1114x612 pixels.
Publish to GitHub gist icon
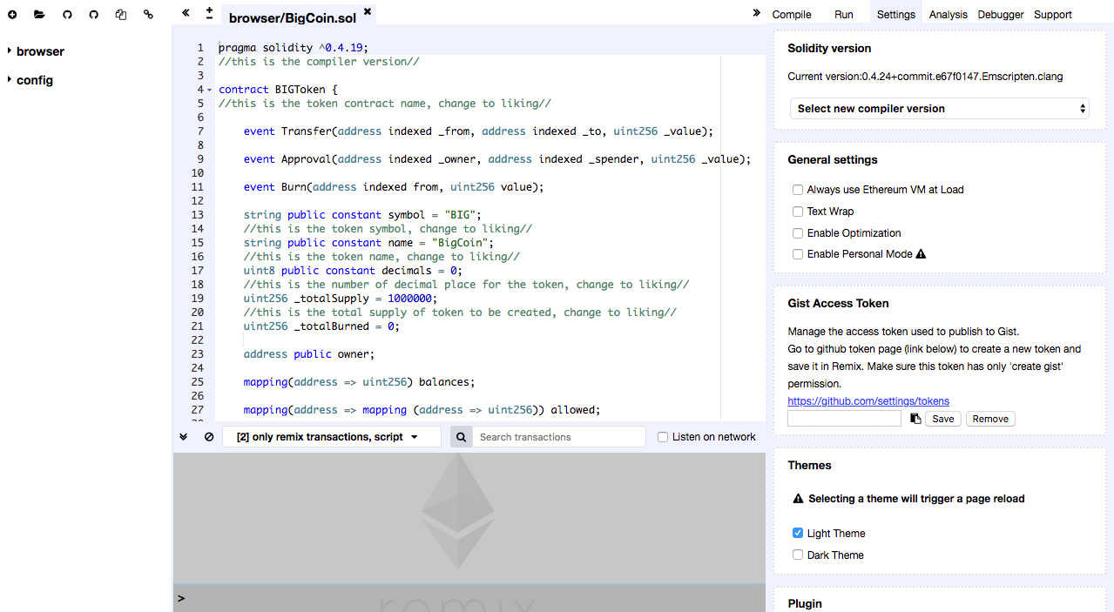point(67,15)
